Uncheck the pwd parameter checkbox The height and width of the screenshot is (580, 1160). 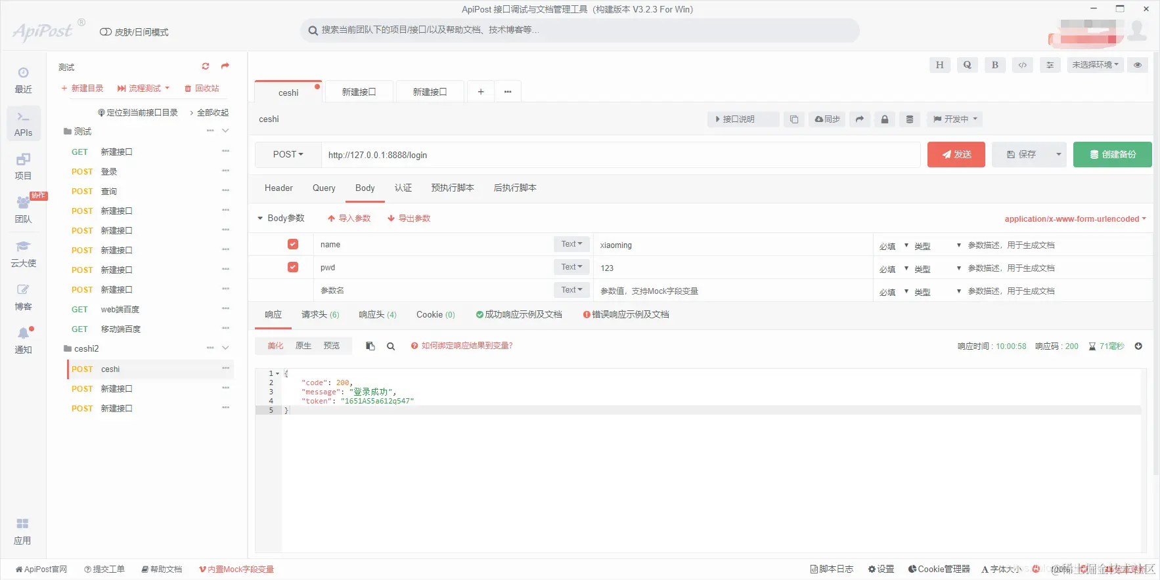293,267
